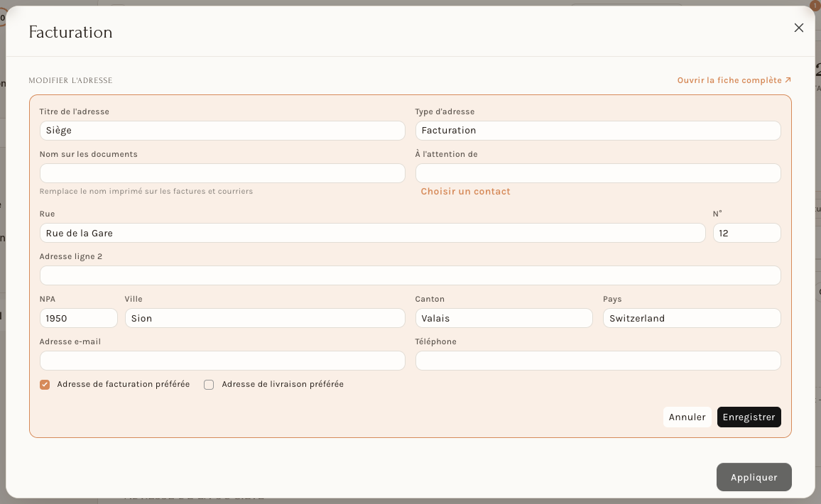Open the Canton field showing Valais
Image resolution: width=821 pixels, height=504 pixels.
pyautogui.click(x=504, y=318)
